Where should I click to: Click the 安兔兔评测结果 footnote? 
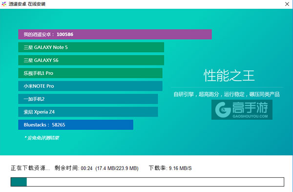coord(42,138)
